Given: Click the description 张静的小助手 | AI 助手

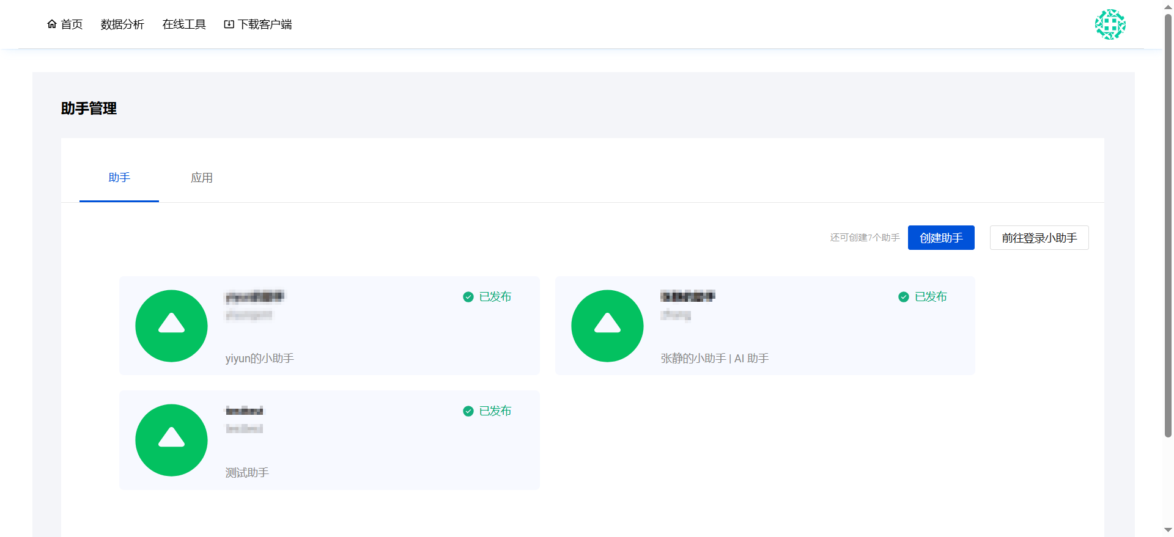Looking at the screenshot, I should 715,359.
